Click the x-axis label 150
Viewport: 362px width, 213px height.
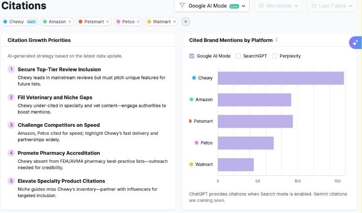[x=337, y=181]
